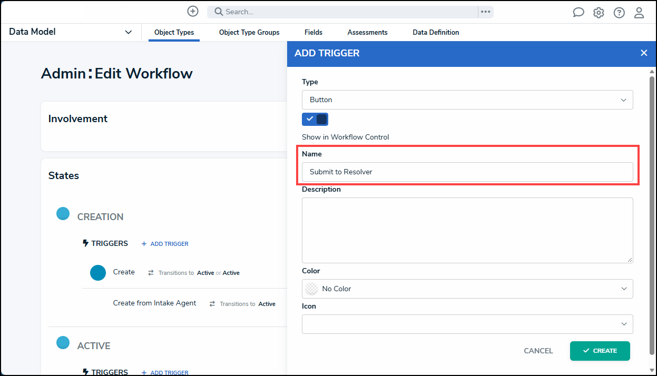The width and height of the screenshot is (657, 376).
Task: Open the Color dropdown showing No Color
Action: click(x=467, y=289)
